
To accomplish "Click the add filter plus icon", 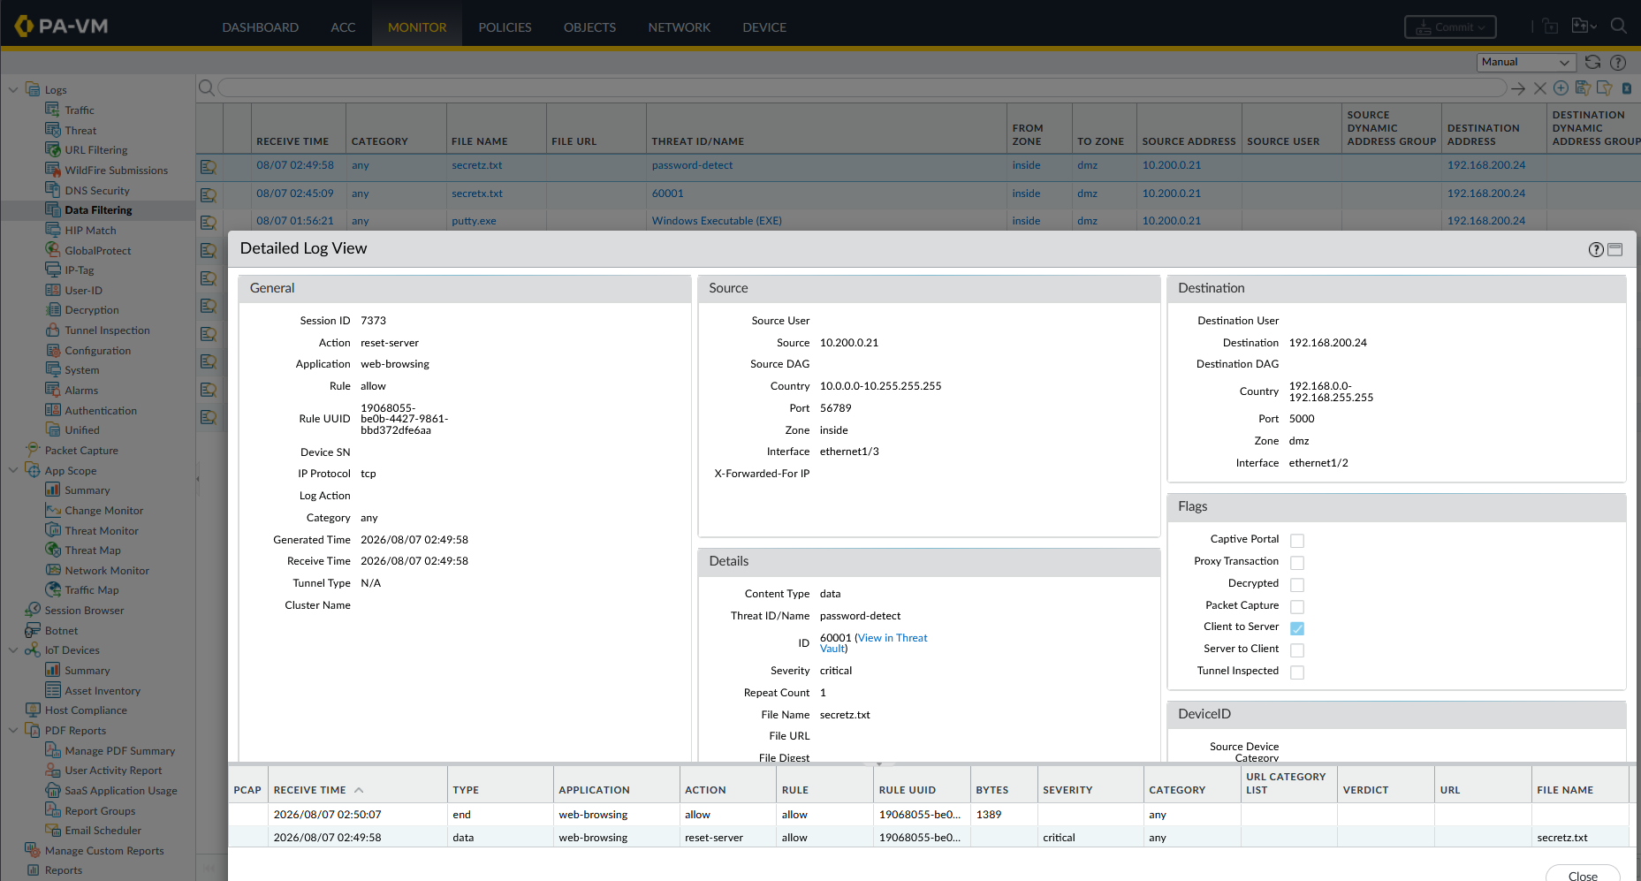I will pyautogui.click(x=1561, y=88).
